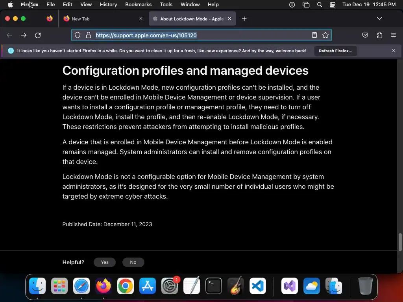The width and height of the screenshot is (403, 302).
Task: Click the forward navigation arrow
Action: point(24,35)
